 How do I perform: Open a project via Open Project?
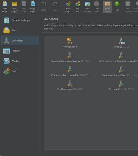(14, 7)
